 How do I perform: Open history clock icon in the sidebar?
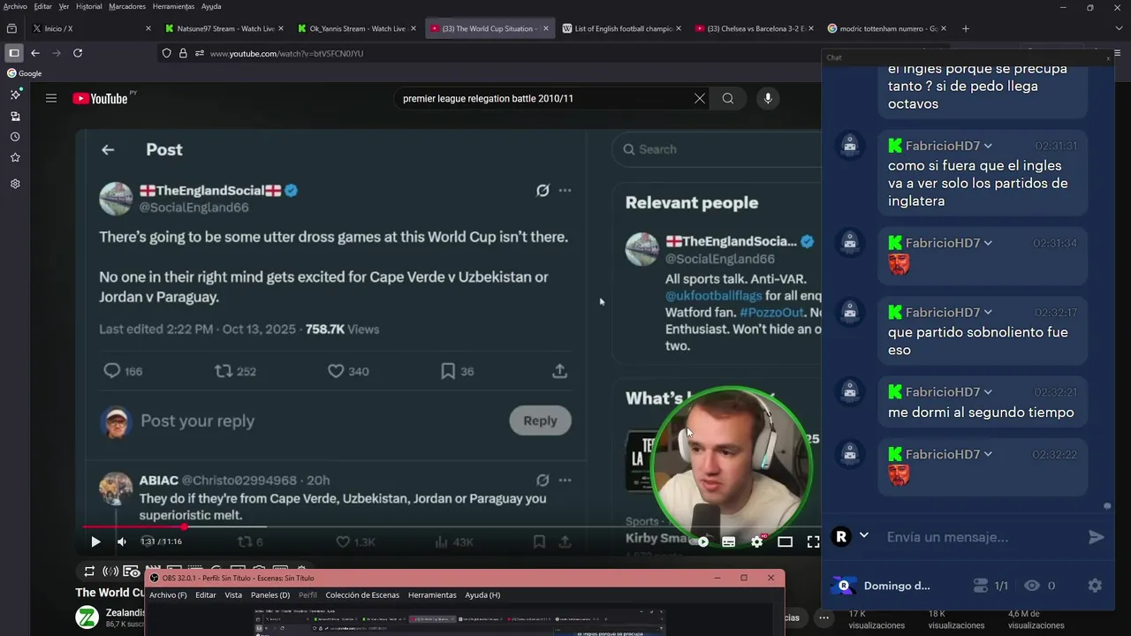point(15,137)
